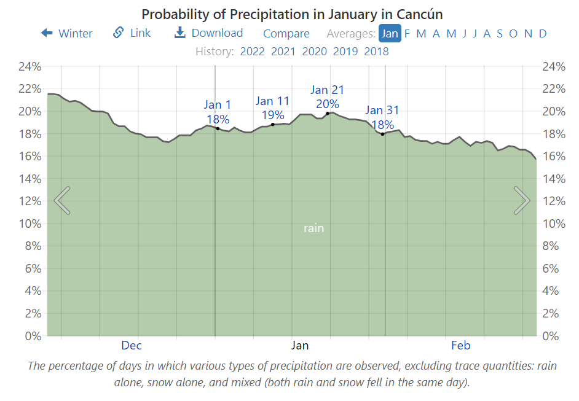579x401 pixels.
Task: Click the Dec label on the axis
Action: (x=132, y=345)
